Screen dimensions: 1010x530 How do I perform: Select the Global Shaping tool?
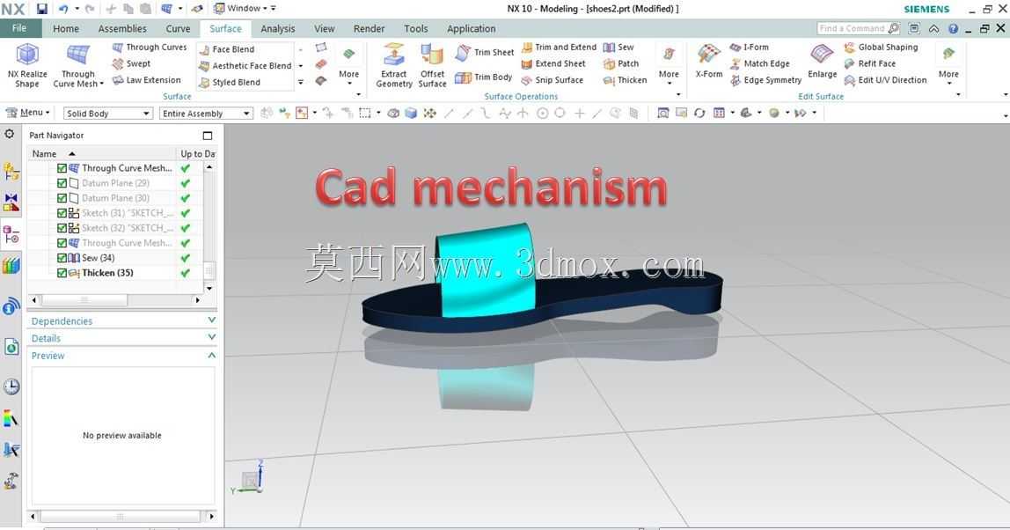(882, 47)
